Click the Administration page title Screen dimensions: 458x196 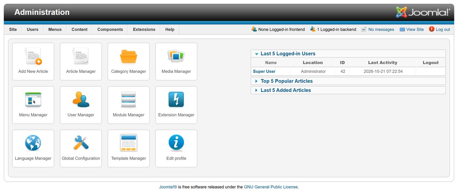tap(42, 12)
